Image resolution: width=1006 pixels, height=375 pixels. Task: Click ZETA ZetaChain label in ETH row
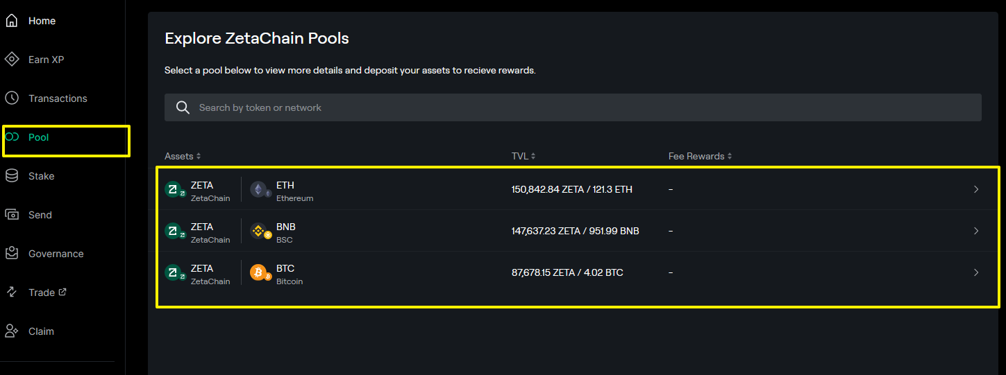click(210, 191)
